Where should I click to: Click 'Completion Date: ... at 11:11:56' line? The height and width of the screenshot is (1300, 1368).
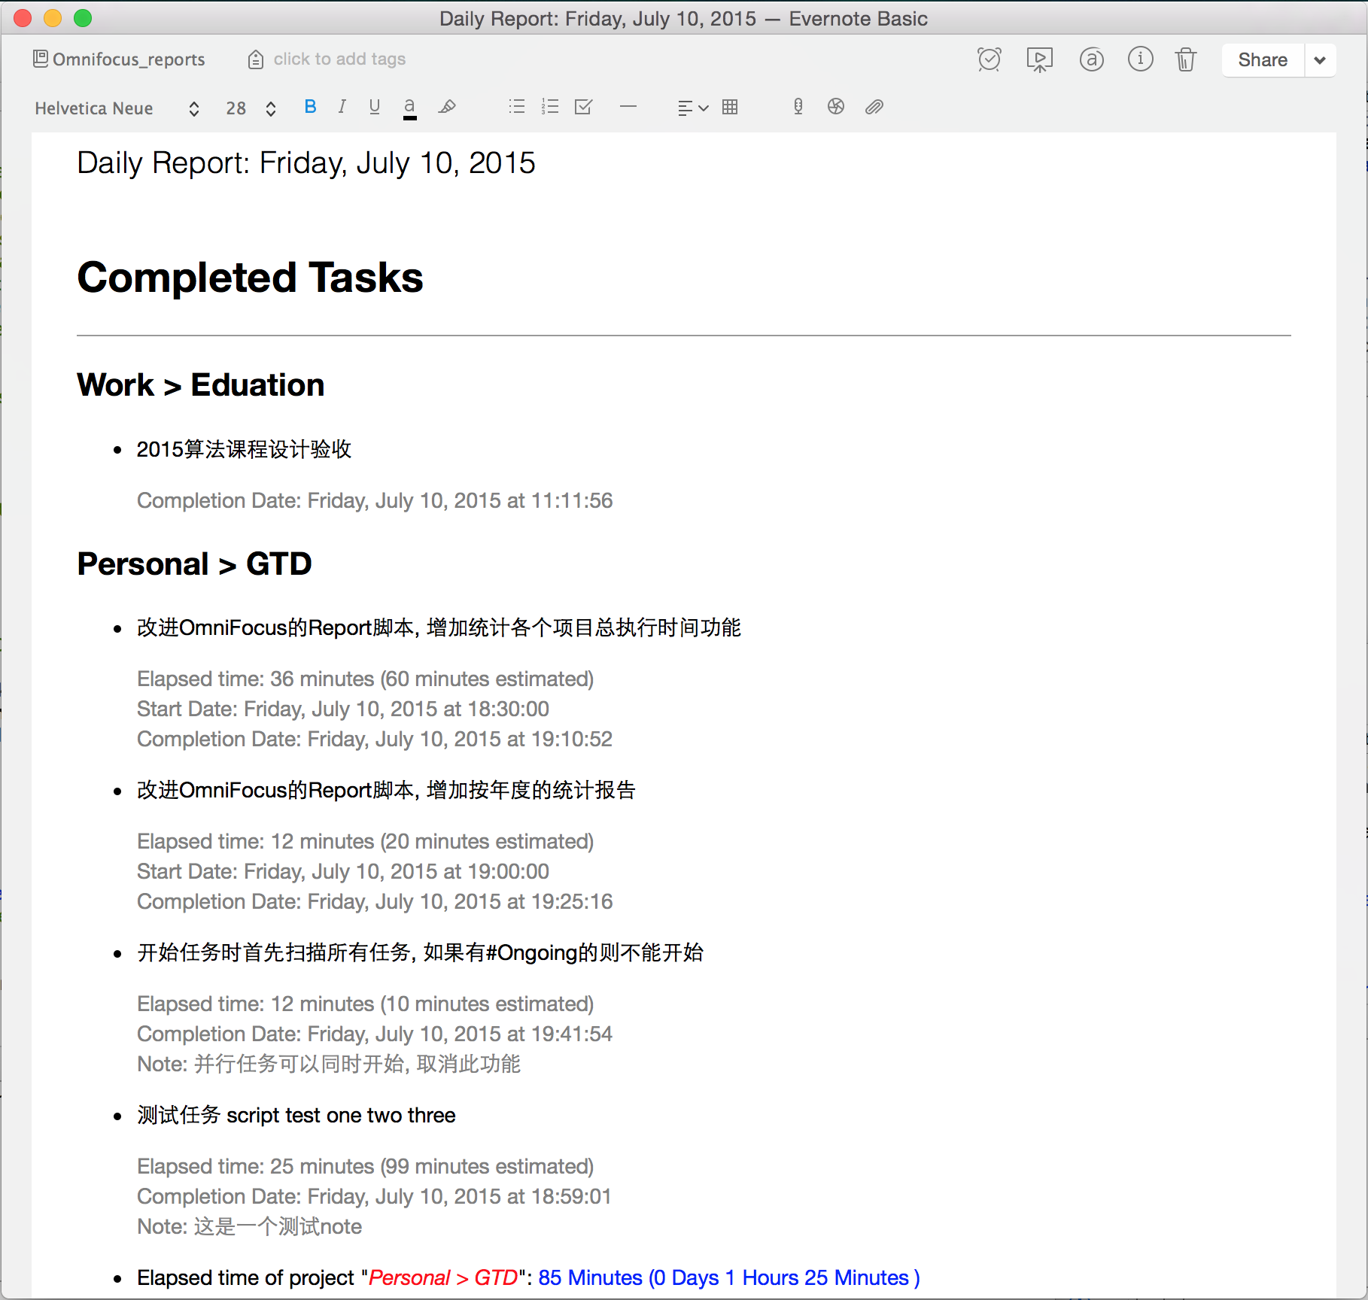click(x=375, y=501)
